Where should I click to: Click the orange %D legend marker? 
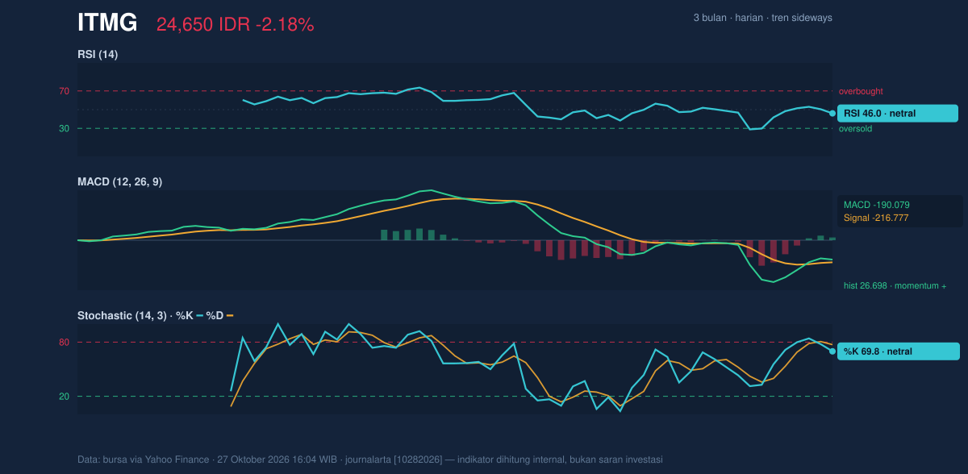point(230,315)
